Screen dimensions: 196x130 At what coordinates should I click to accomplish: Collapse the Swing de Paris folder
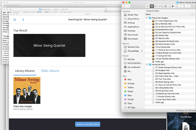(147, 65)
